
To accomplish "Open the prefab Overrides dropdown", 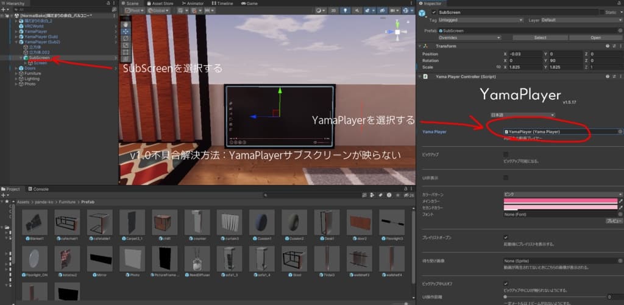I will click(x=469, y=37).
